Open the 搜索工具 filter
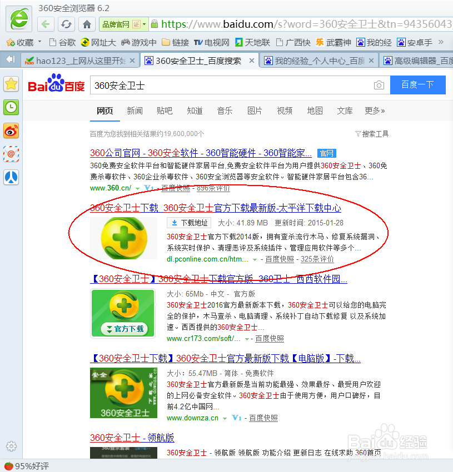The image size is (453, 472). 372,134
